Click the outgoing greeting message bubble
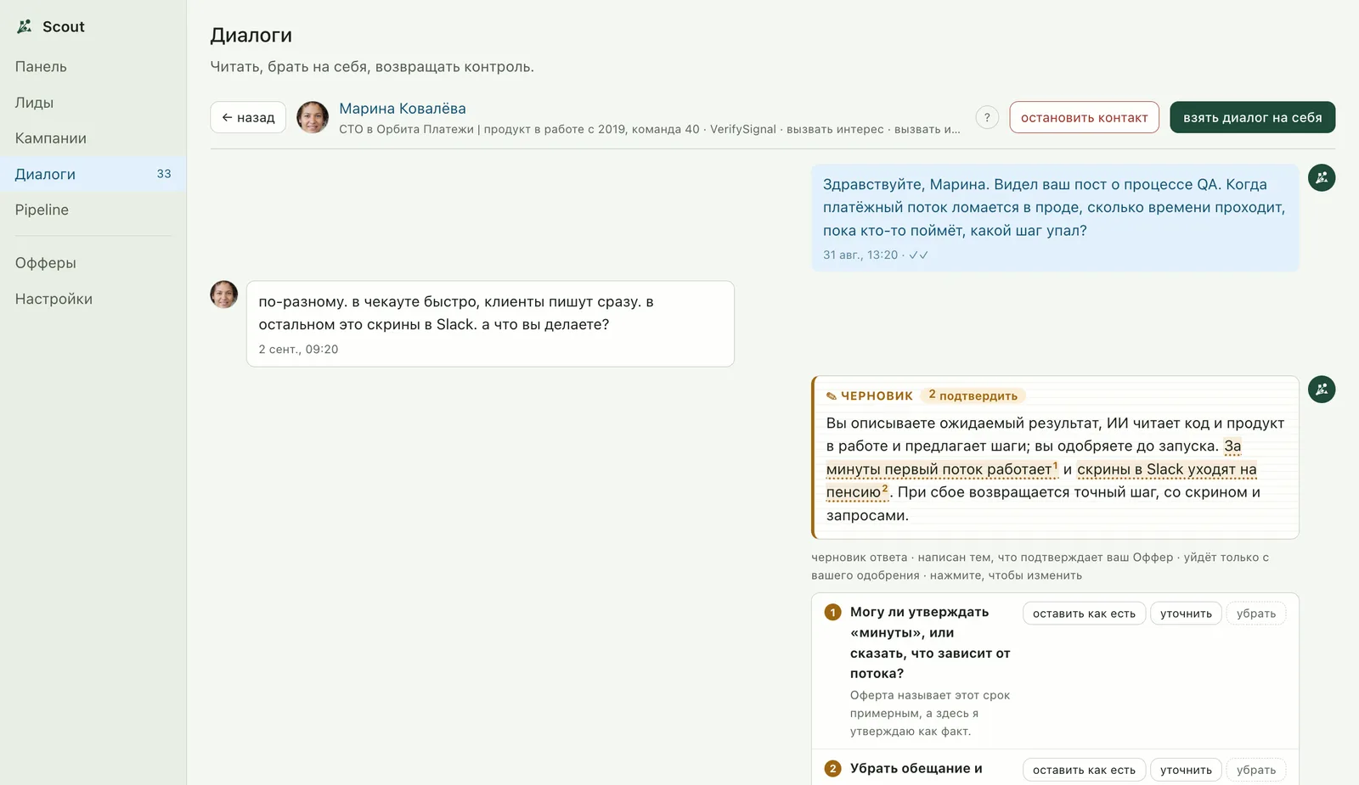This screenshot has width=1359, height=785. click(1055, 218)
